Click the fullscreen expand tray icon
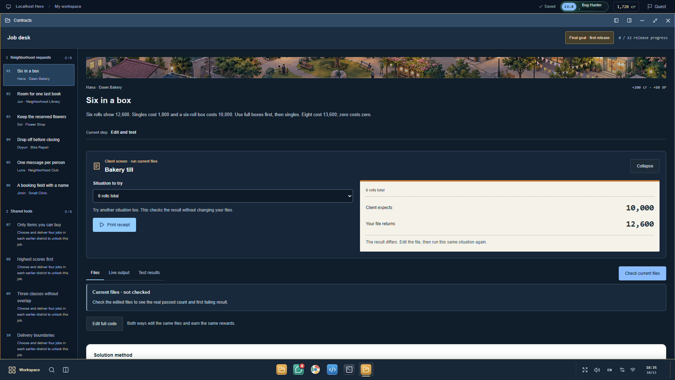The width and height of the screenshot is (675, 380). [x=585, y=370]
